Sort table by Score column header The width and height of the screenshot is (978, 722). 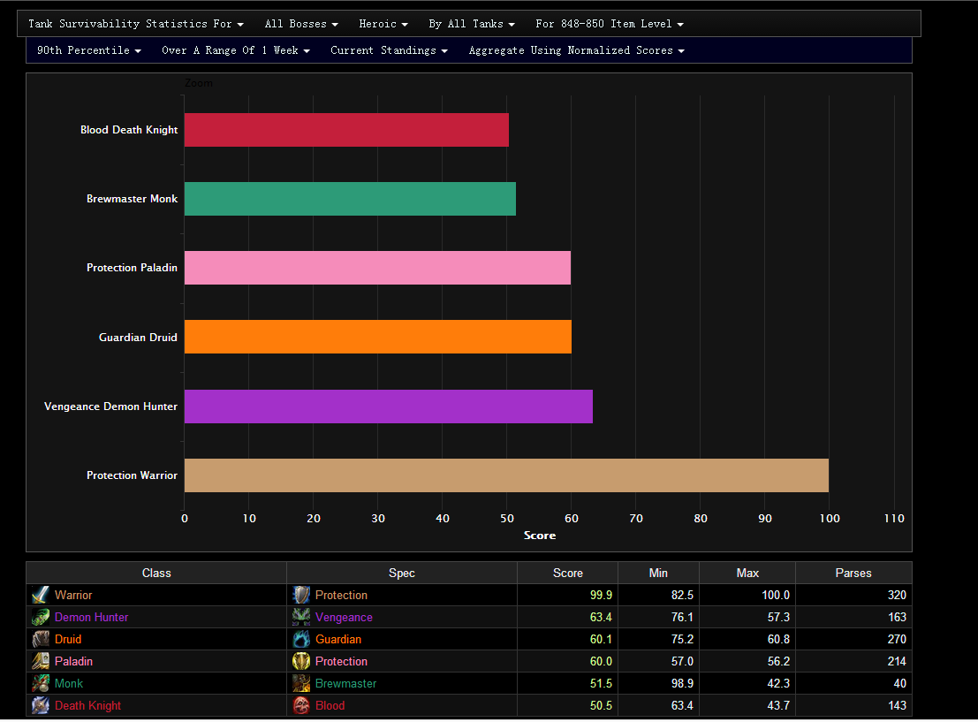tap(567, 574)
